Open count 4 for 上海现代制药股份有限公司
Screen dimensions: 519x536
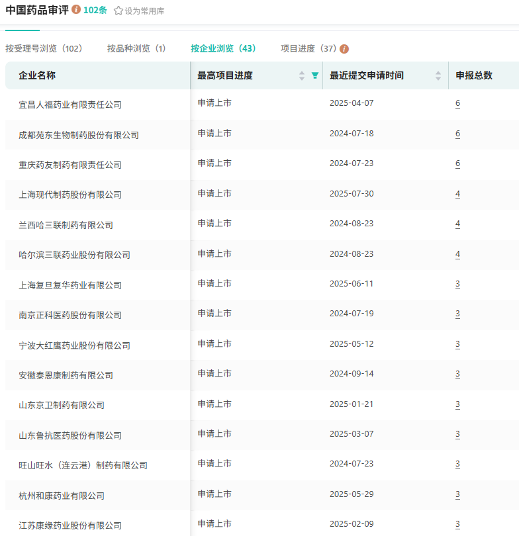tap(457, 194)
